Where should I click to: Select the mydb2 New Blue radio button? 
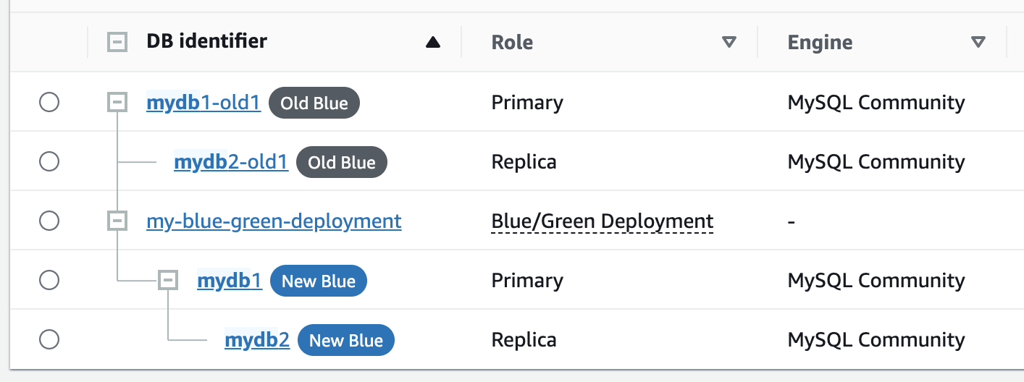49,339
